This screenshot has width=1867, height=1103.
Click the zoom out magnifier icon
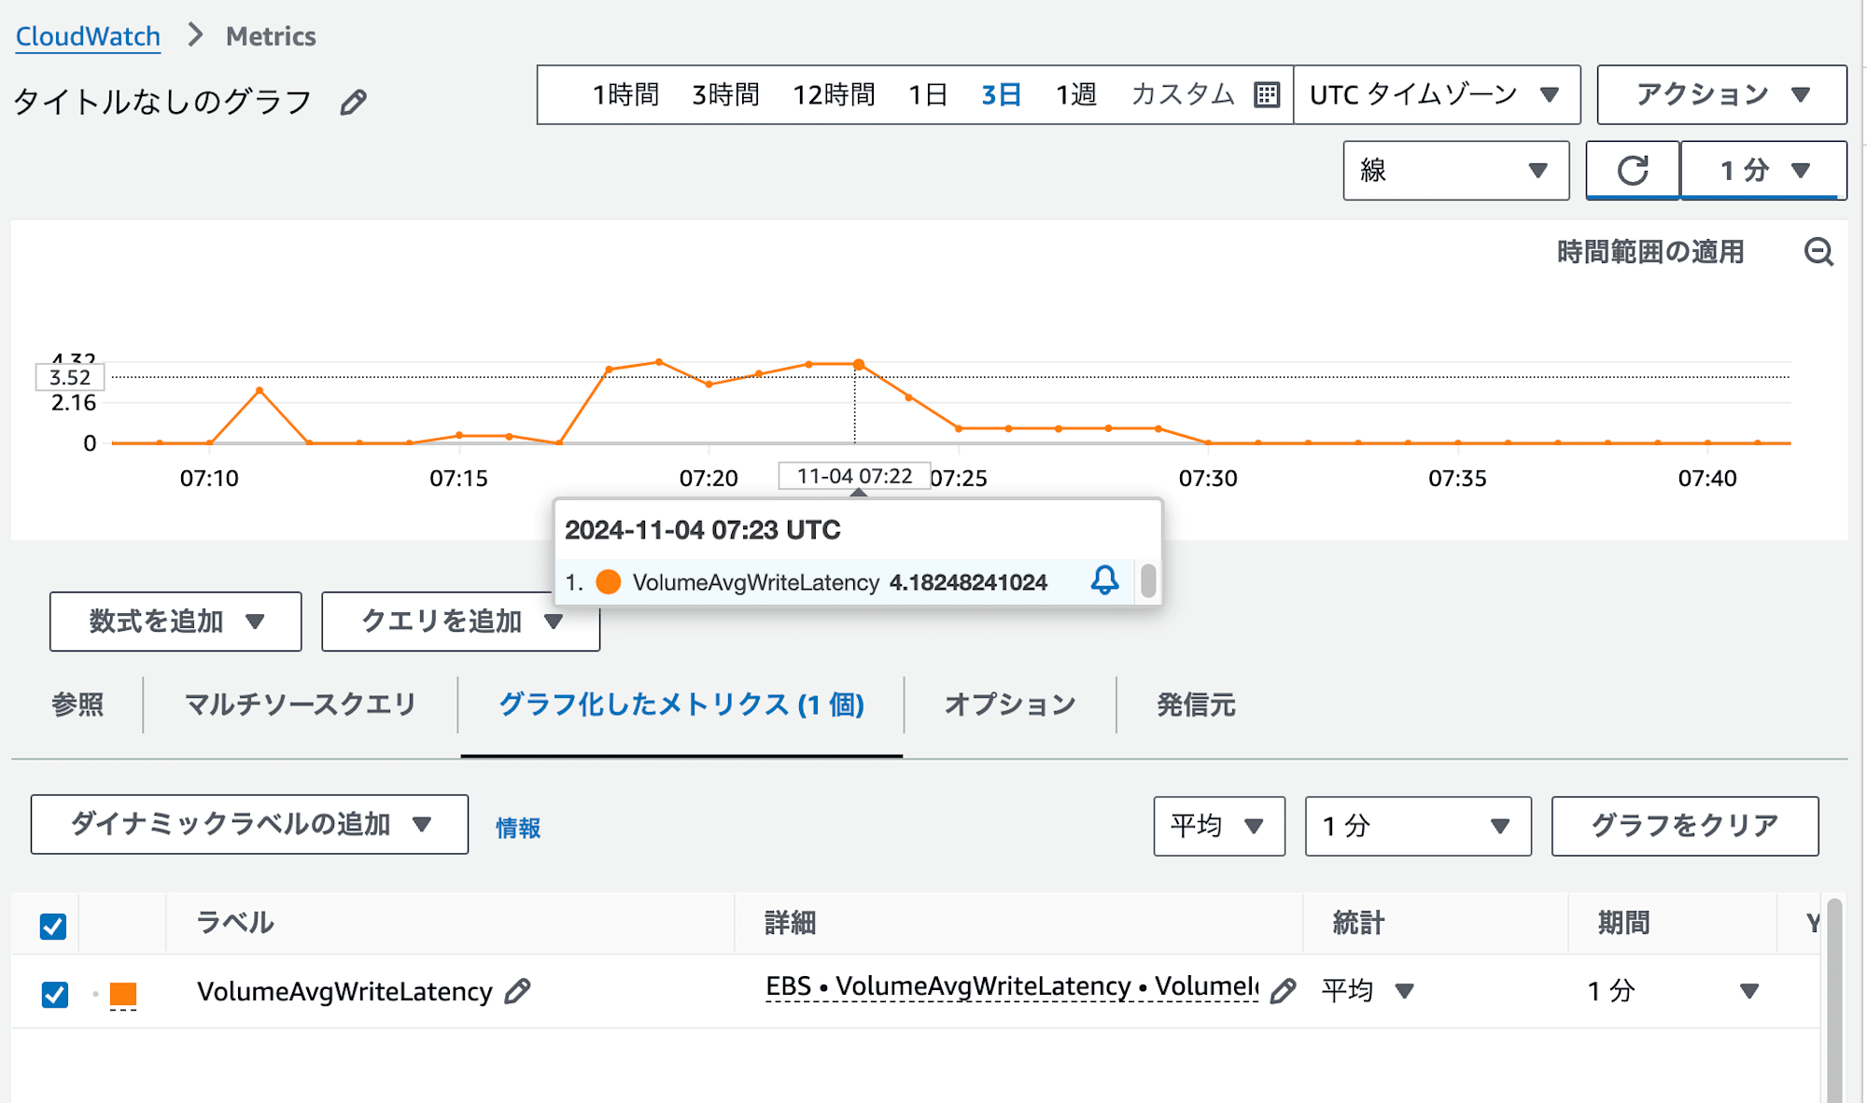pos(1818,252)
